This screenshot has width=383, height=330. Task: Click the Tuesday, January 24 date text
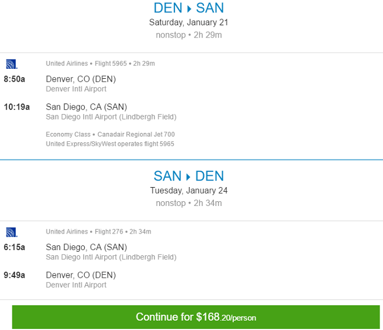(189, 191)
